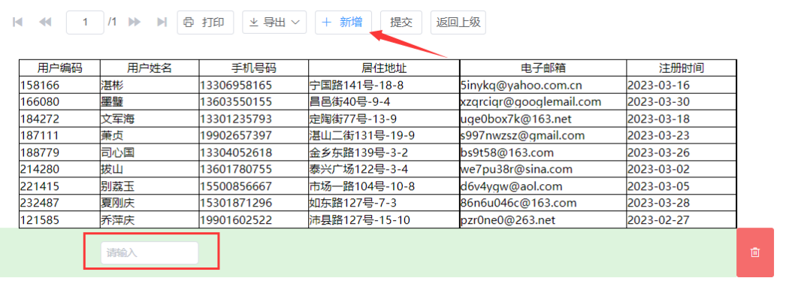
Task: Click the name cell 夏刚庆
Action: point(150,203)
